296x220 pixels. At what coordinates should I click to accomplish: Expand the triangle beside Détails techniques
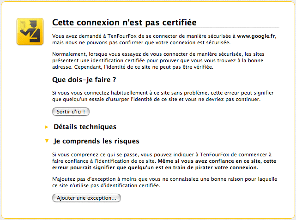pyautogui.click(x=47, y=127)
